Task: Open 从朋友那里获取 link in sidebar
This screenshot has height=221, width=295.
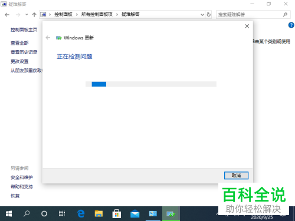Action: tap(27, 71)
